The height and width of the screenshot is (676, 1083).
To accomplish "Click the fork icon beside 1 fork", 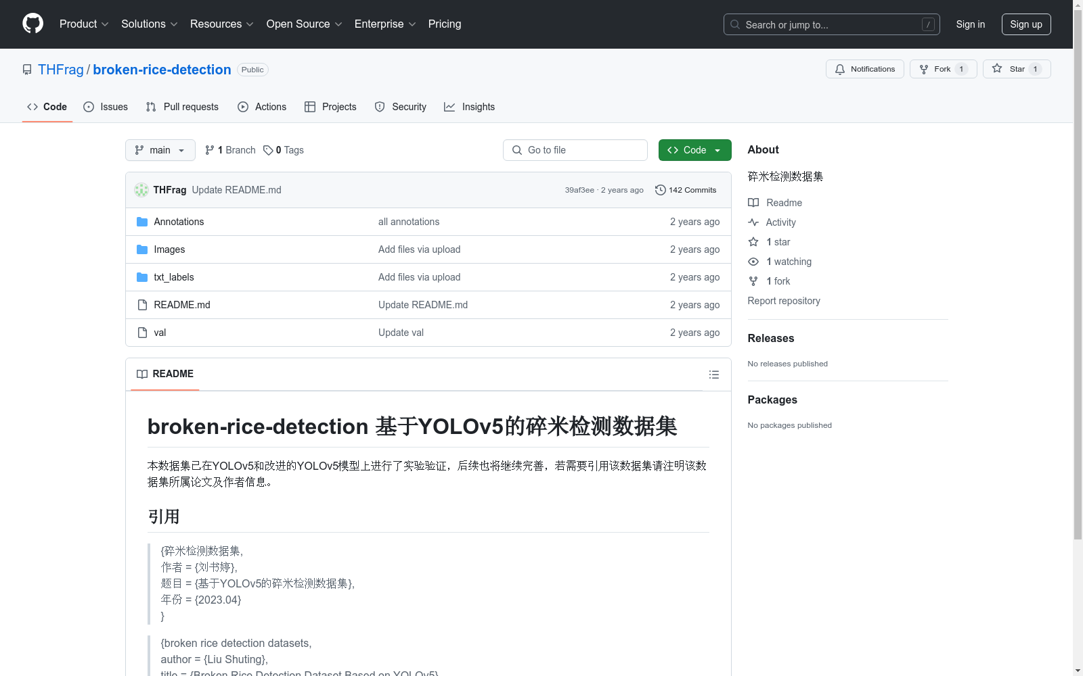I will click(753, 281).
